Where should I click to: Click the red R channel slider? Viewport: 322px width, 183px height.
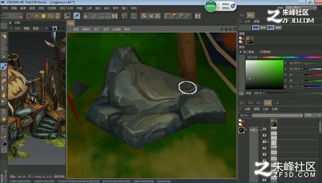point(312,75)
